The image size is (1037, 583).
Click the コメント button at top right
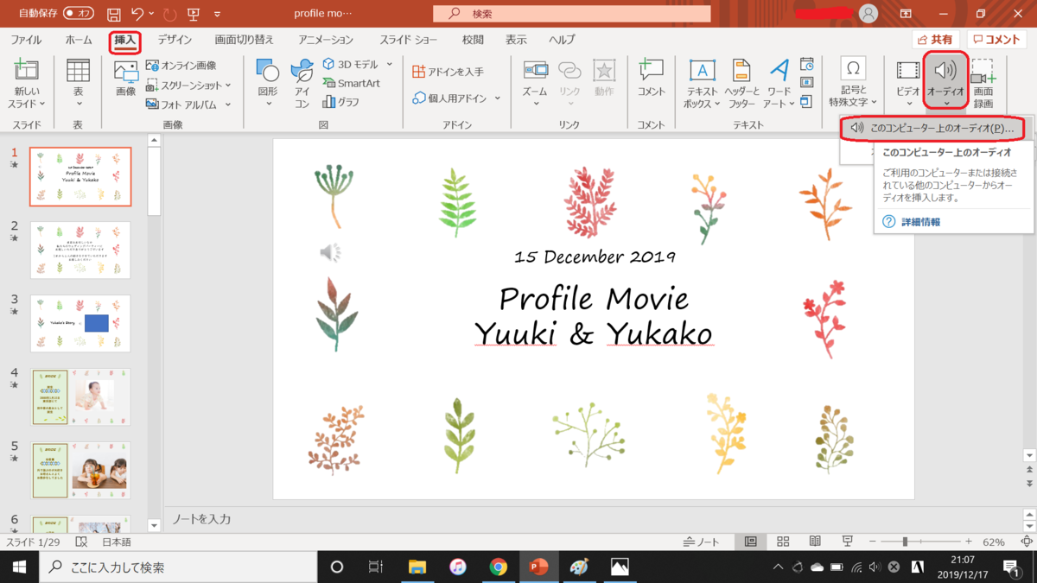[x=996, y=40]
